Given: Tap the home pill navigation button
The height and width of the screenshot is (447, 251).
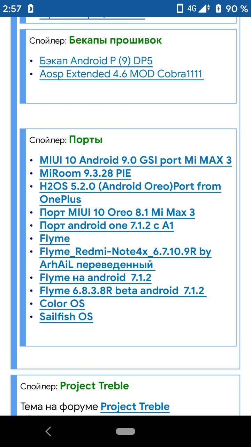Looking at the screenshot, I should [125, 431].
